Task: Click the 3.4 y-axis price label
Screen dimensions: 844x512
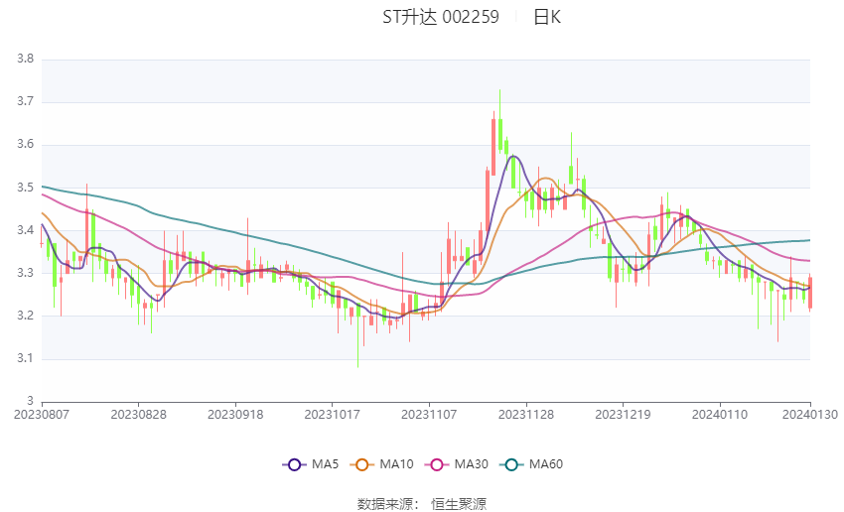Action: pos(25,230)
